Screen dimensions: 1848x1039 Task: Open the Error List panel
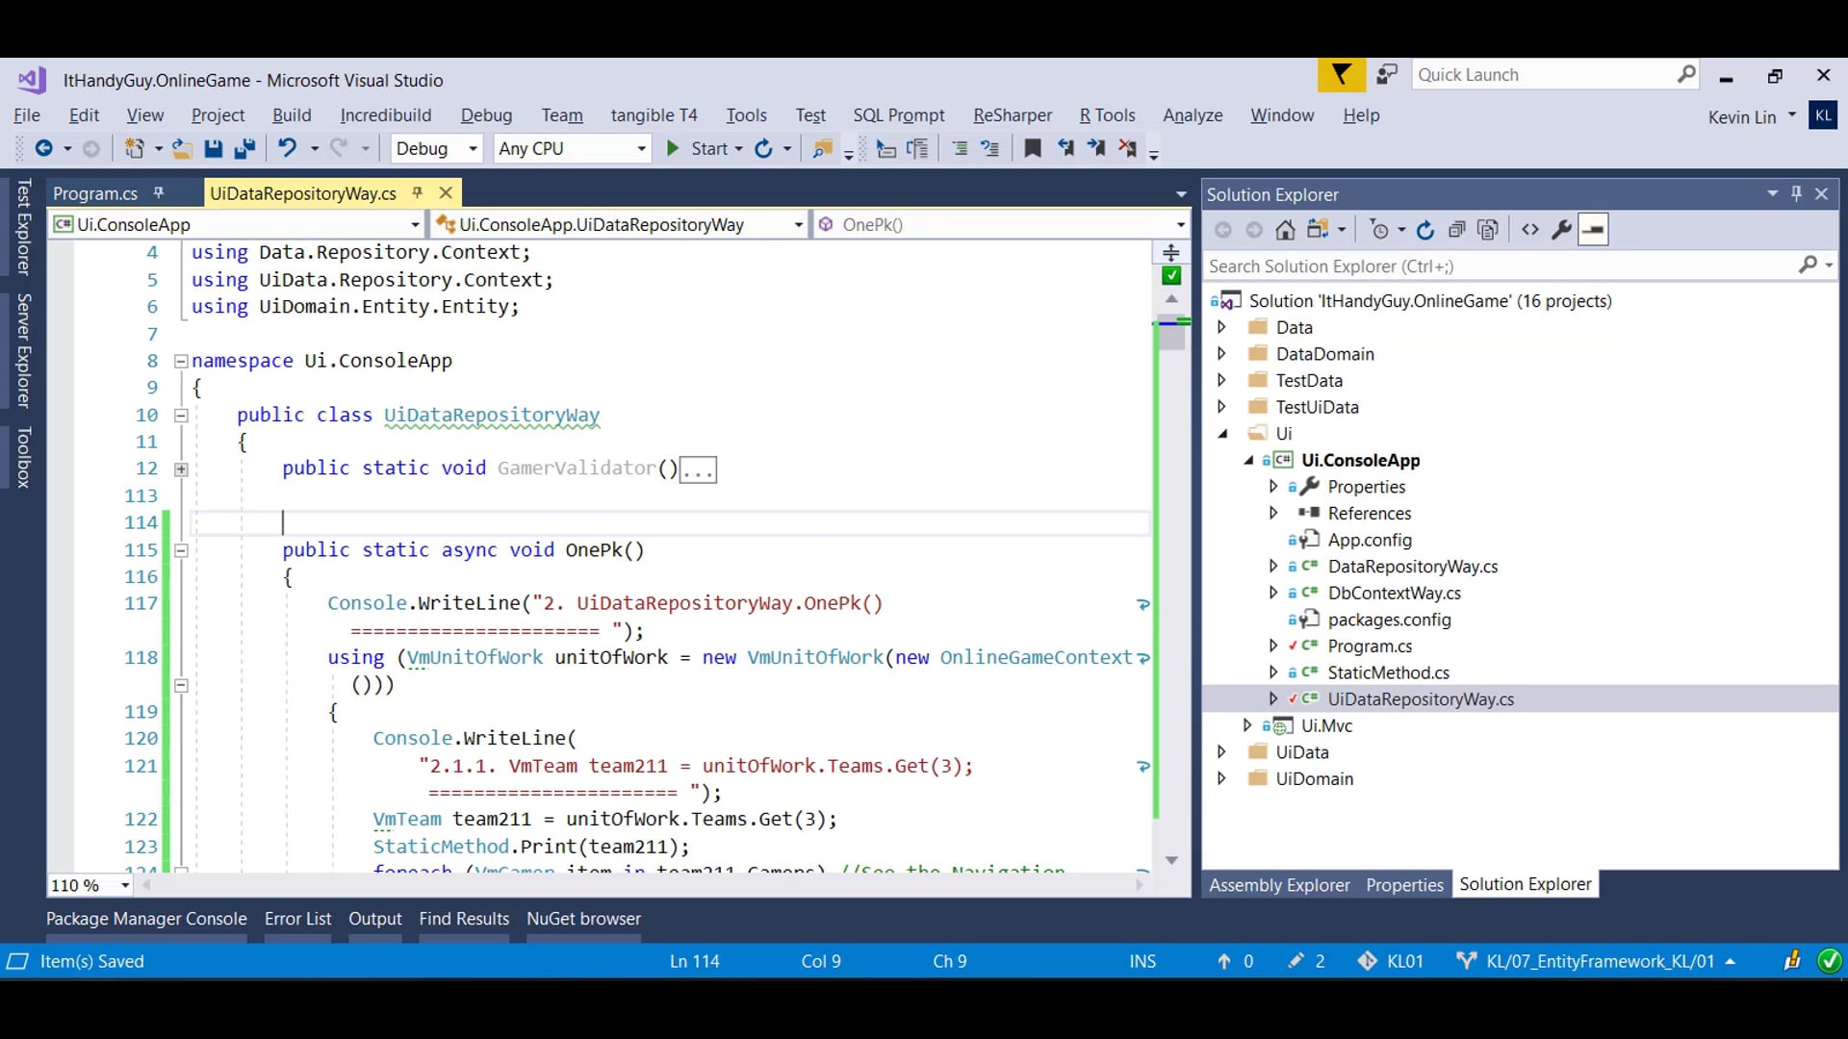(297, 919)
